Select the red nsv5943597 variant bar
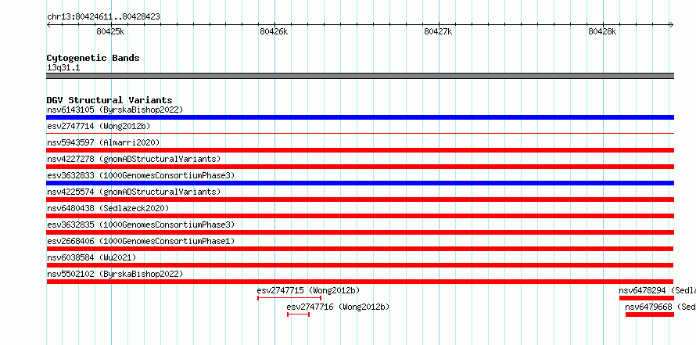 click(360, 150)
